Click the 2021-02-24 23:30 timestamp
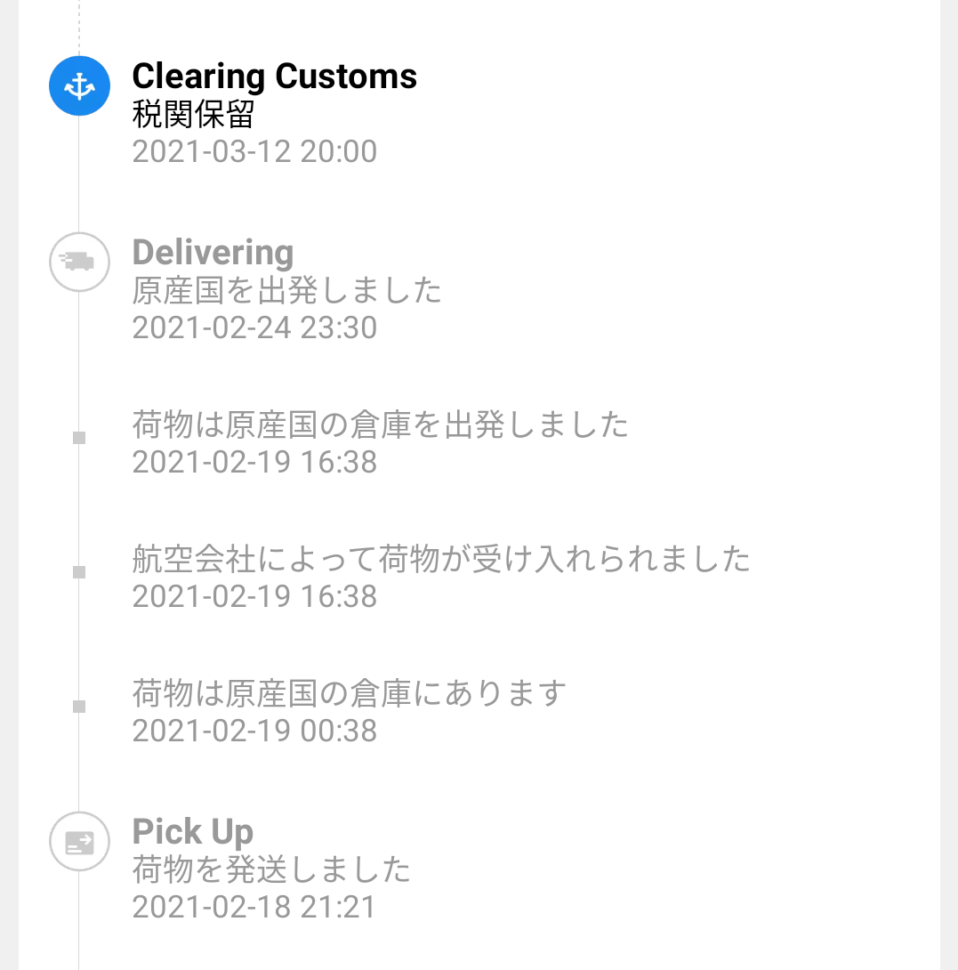This screenshot has width=958, height=970. click(x=254, y=327)
